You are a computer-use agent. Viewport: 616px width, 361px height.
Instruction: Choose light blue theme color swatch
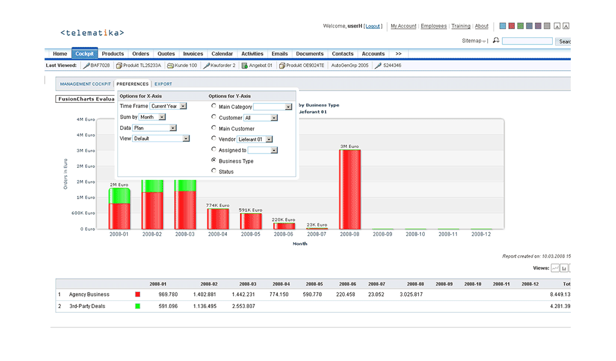[502, 26]
